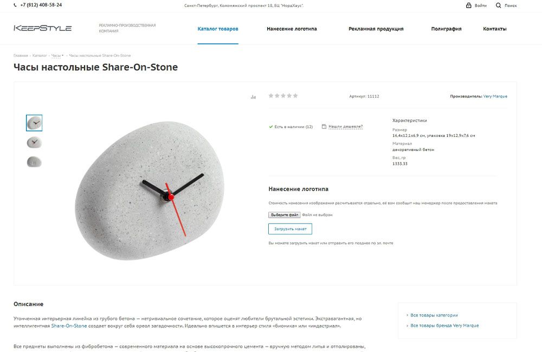542x352 pixels.
Task: Open search via the magnifier icon
Action: (x=498, y=5)
